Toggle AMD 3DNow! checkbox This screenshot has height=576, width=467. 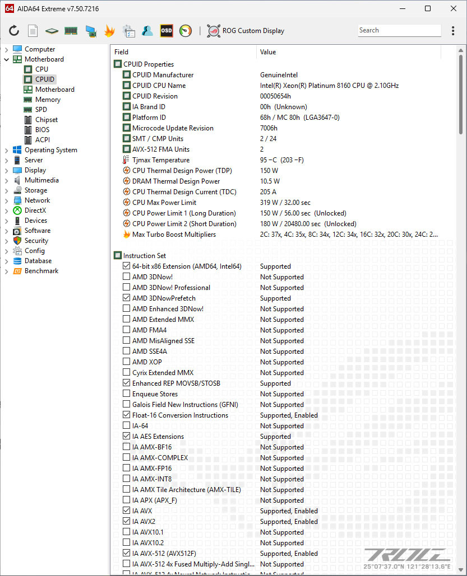tap(126, 277)
